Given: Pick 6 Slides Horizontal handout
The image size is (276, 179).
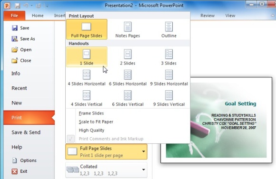Looking at the screenshot, I should (x=128, y=77).
